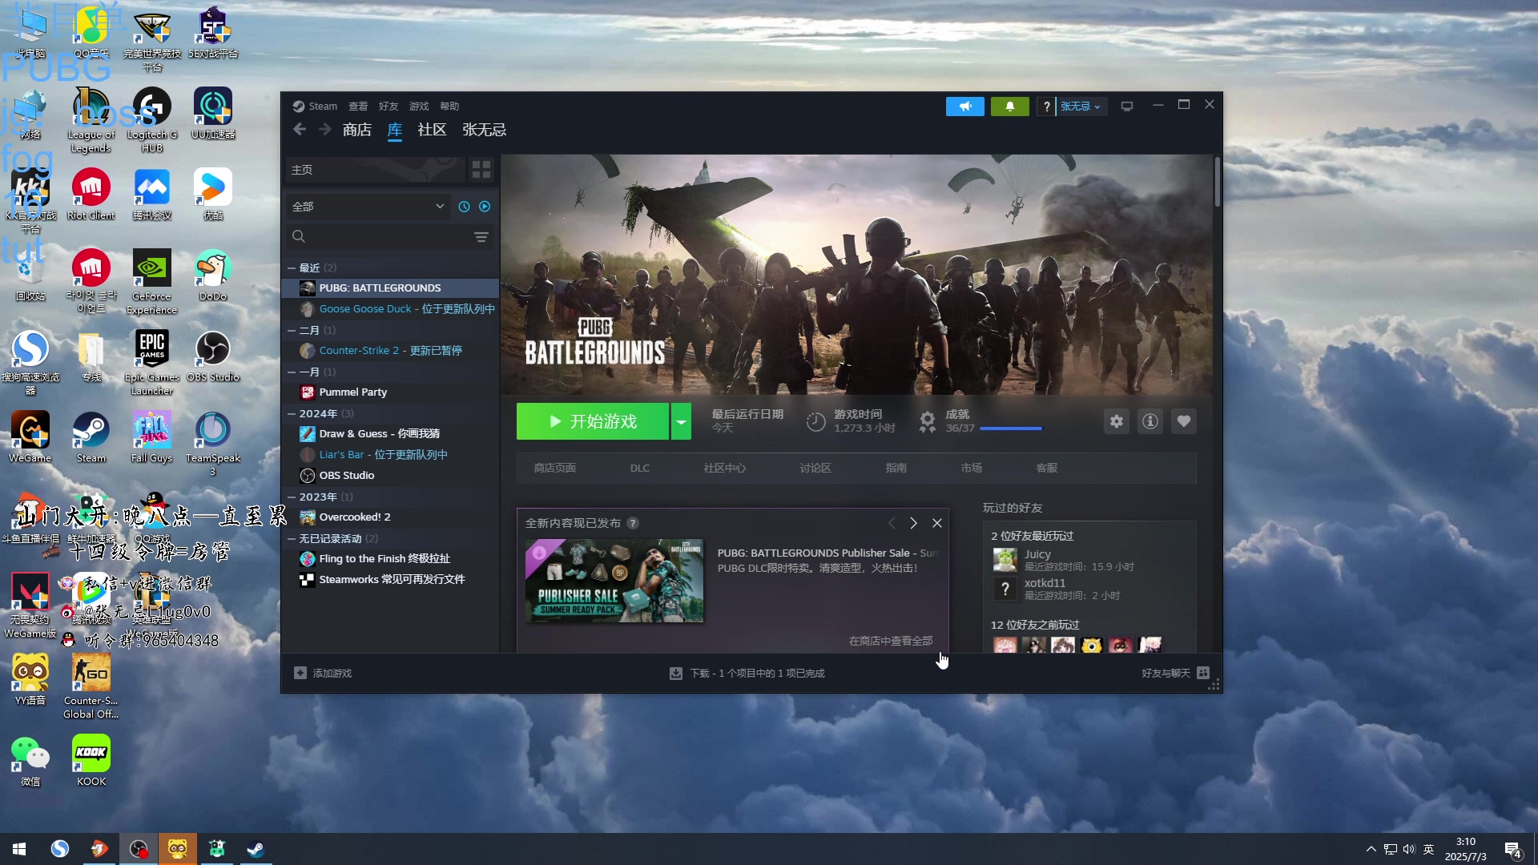
Task: Select Counter-Strike 2 in library list
Action: pos(392,351)
